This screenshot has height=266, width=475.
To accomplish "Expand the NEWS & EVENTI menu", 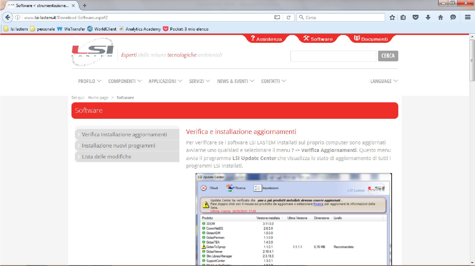I will (x=235, y=81).
